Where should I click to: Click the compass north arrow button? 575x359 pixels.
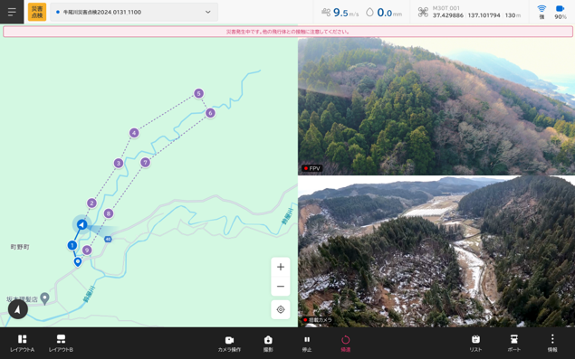(x=17, y=309)
